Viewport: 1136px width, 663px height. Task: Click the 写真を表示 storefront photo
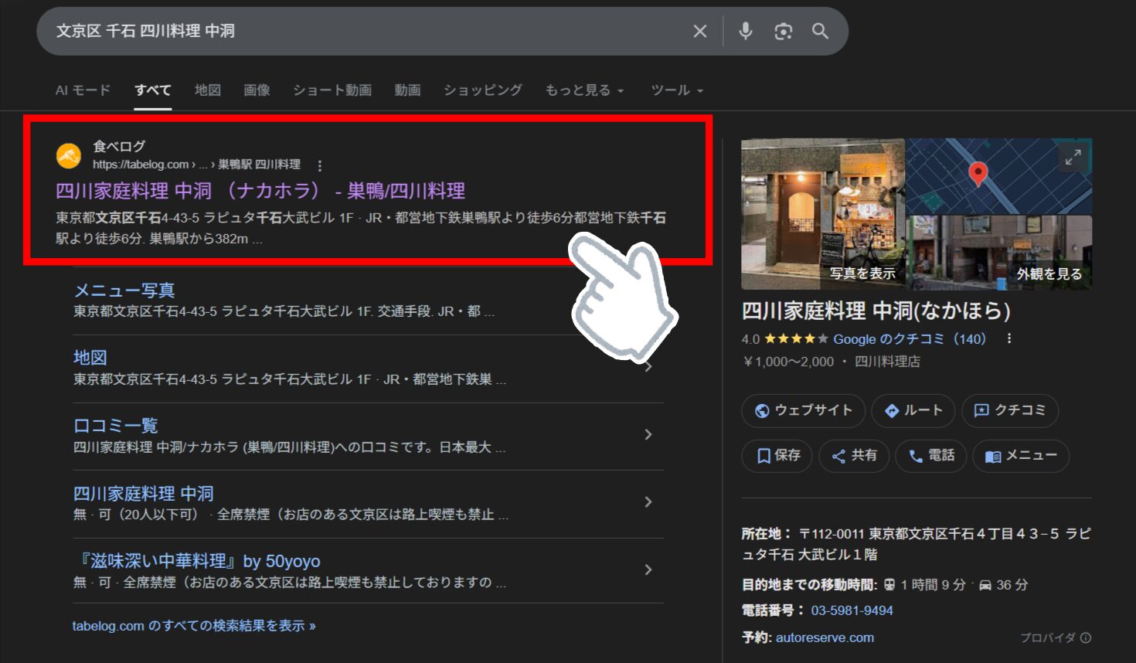pyautogui.click(x=823, y=212)
